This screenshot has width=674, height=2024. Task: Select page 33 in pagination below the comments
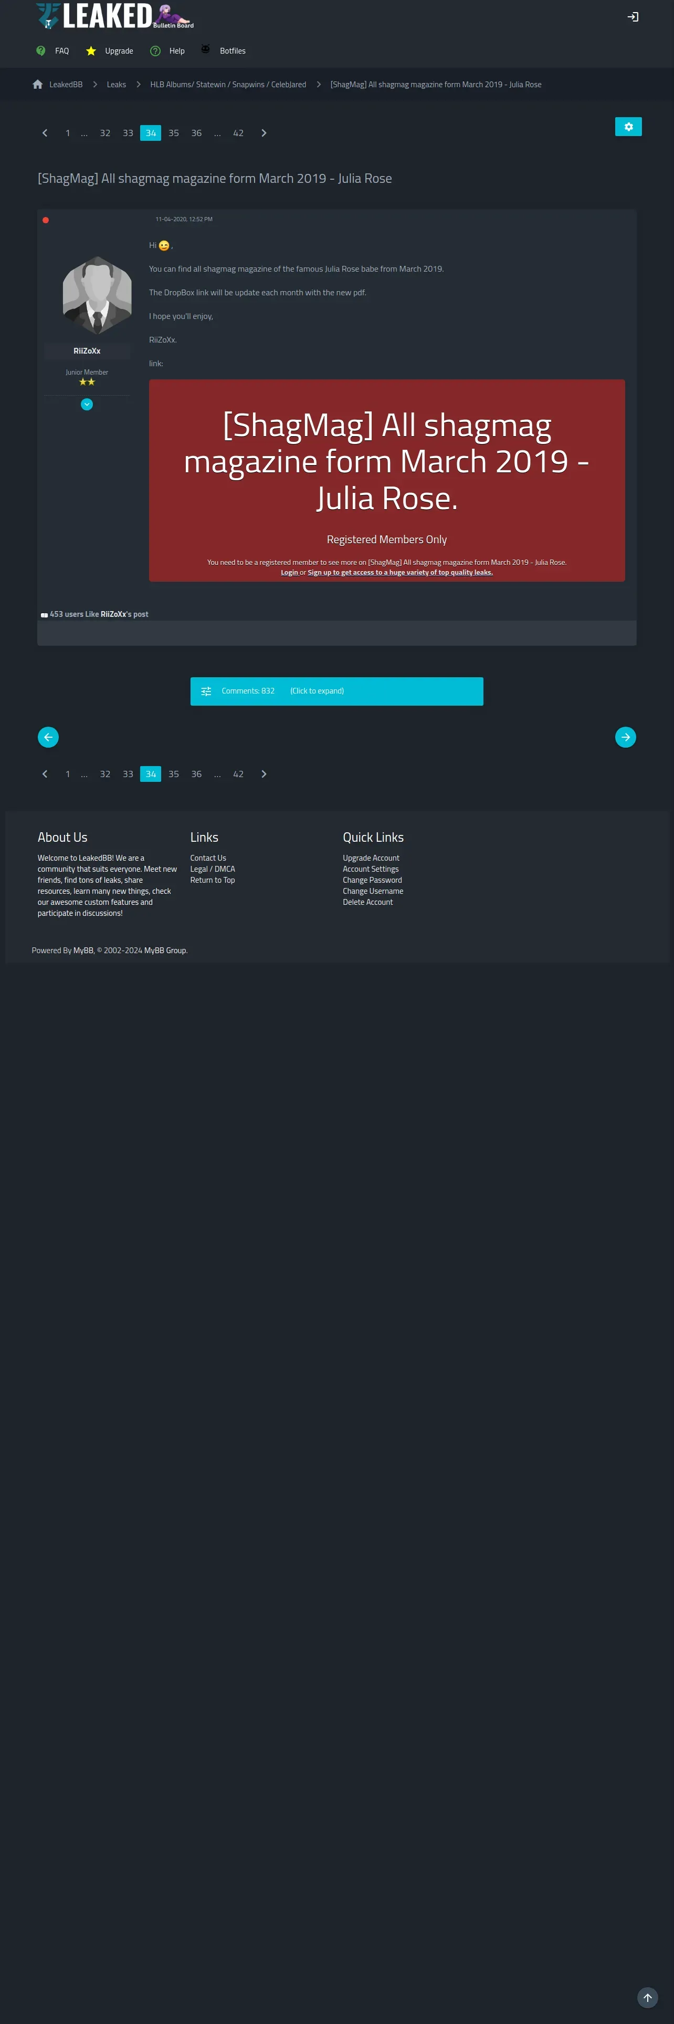(x=128, y=774)
